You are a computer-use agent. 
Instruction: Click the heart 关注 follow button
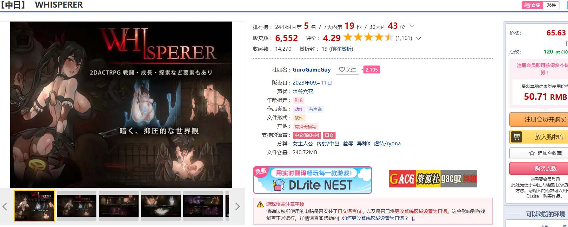click(x=347, y=70)
